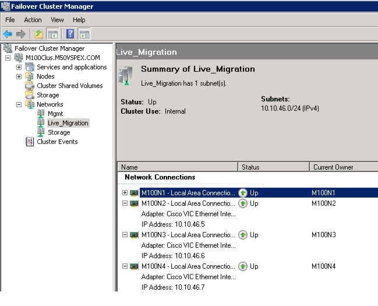
Task: Click the Summary of Live_Migration server icon
Action: click(126, 76)
